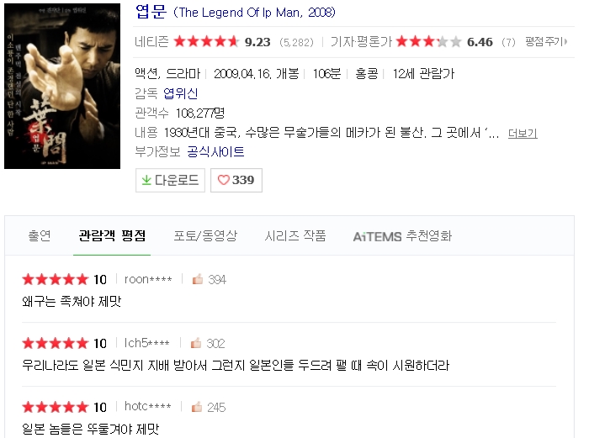Go to the 시리즈 작품 tab

point(295,236)
